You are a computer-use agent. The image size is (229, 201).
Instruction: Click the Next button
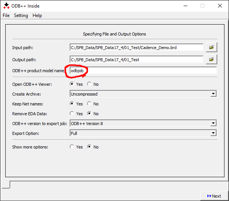(x=214, y=196)
